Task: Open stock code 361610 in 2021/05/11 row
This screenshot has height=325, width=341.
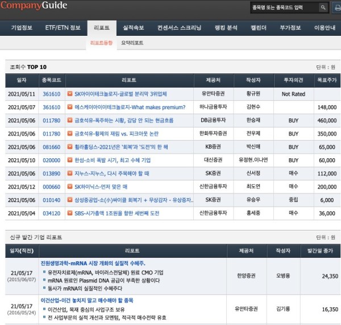Action: pos(52,94)
